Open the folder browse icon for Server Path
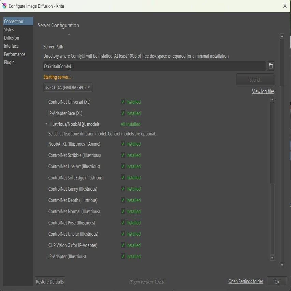This screenshot has width=291, height=291. pyautogui.click(x=271, y=66)
